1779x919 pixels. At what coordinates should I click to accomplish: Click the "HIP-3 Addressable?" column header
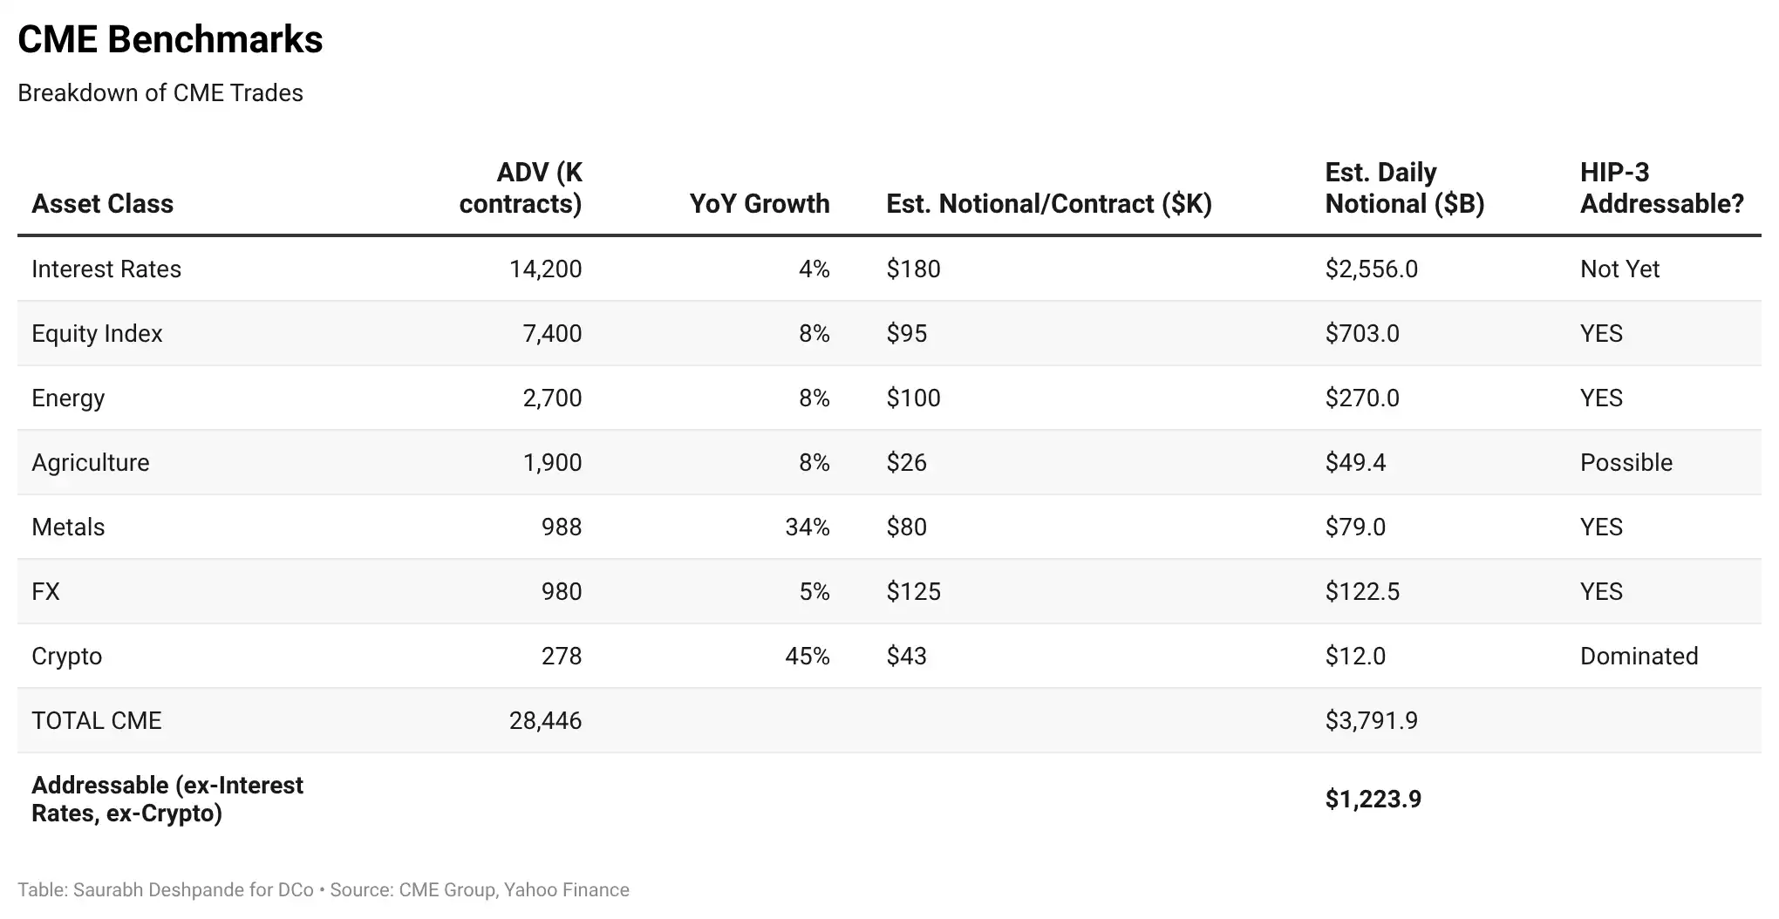[1661, 188]
